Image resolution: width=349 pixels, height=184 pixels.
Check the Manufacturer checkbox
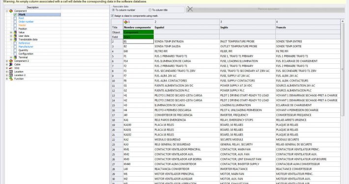click(x=15, y=47)
